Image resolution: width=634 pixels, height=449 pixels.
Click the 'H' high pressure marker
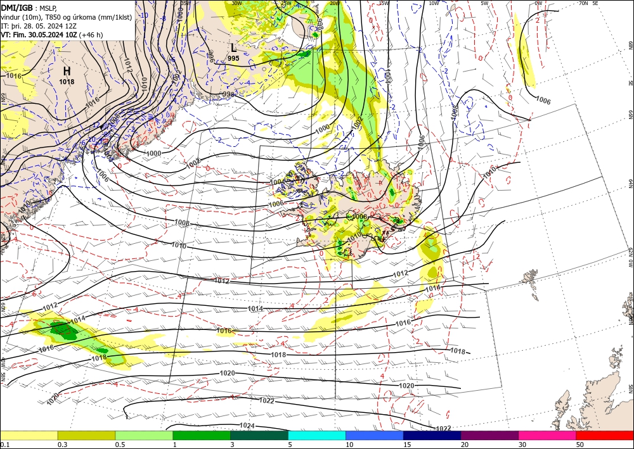[x=67, y=71]
